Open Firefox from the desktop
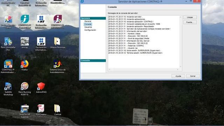The image size is (224, 126). pyautogui.click(x=25, y=65)
